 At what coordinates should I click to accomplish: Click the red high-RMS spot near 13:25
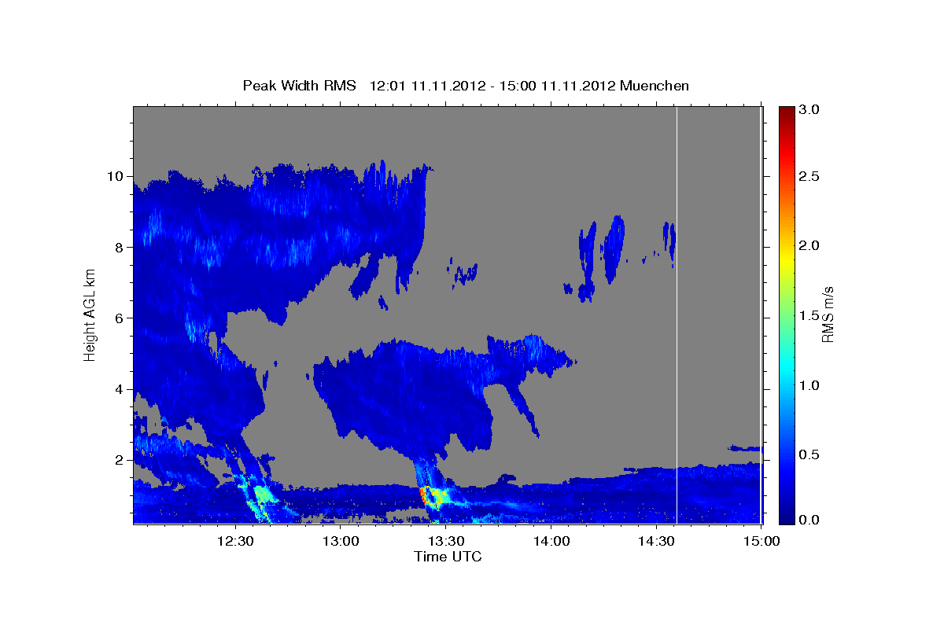(423, 495)
